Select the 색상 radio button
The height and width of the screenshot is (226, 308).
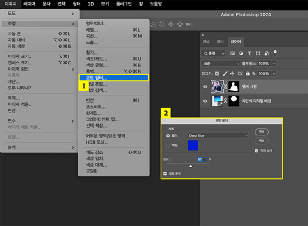point(168,145)
